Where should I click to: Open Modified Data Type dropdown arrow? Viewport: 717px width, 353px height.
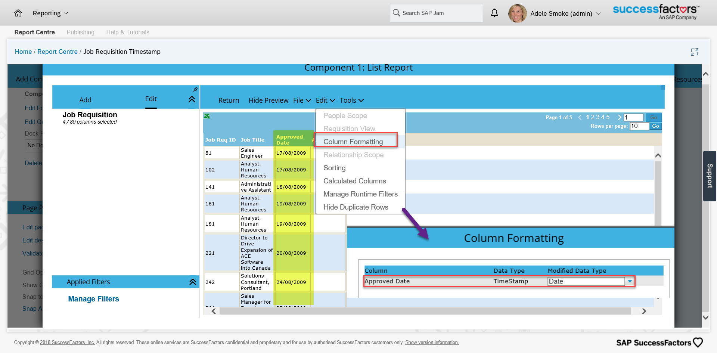tap(630, 281)
